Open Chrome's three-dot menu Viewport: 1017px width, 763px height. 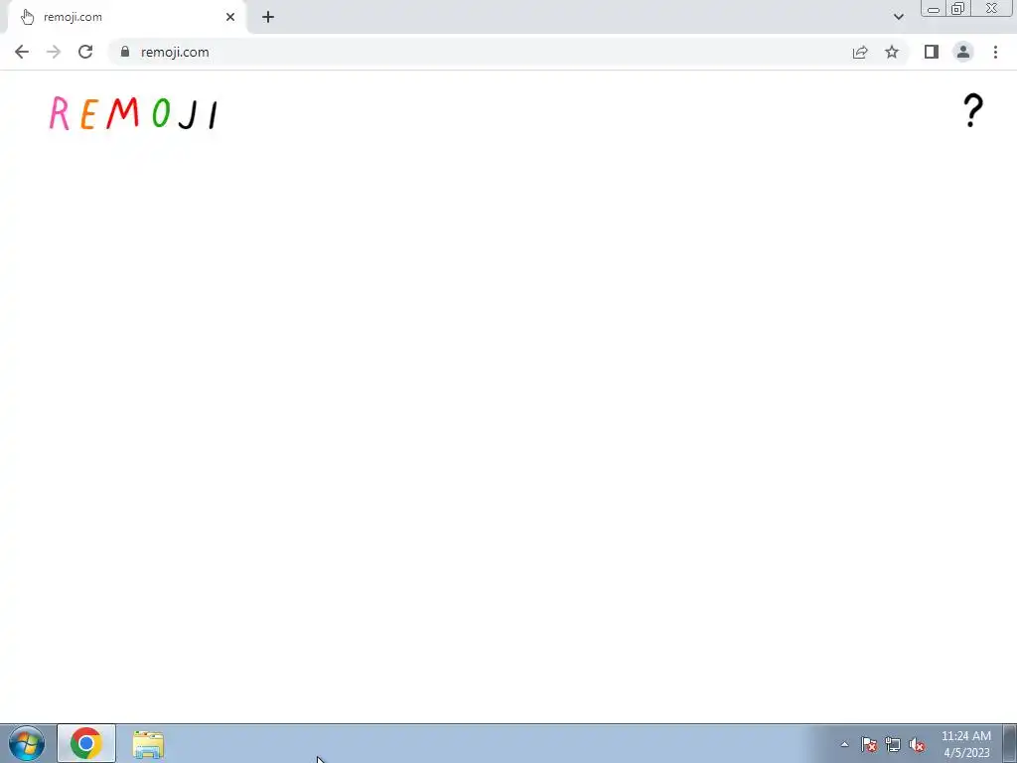995,52
